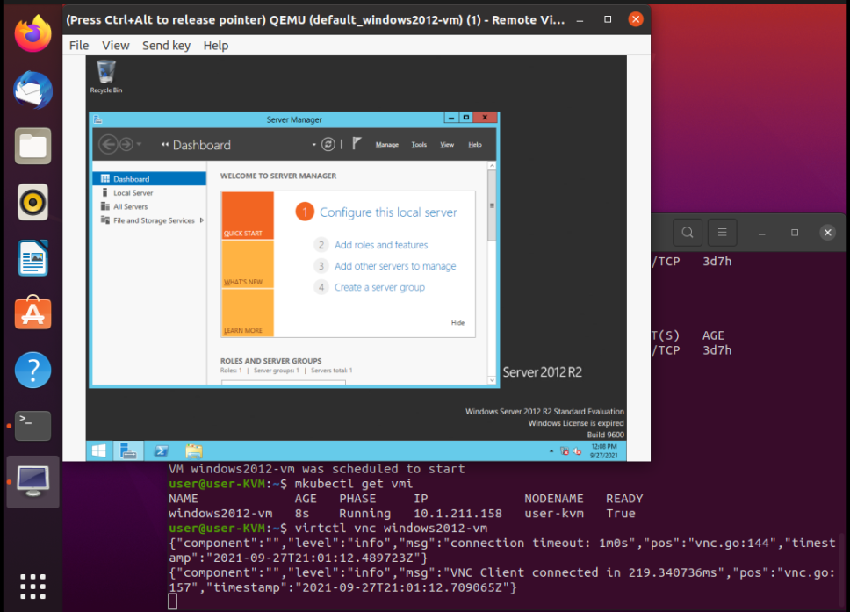This screenshot has height=612, width=850.
Task: Open the terminal hamburger menu
Action: 722,233
